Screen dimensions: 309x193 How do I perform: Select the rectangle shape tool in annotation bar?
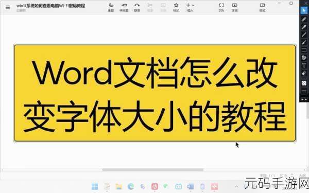tap(304, 50)
